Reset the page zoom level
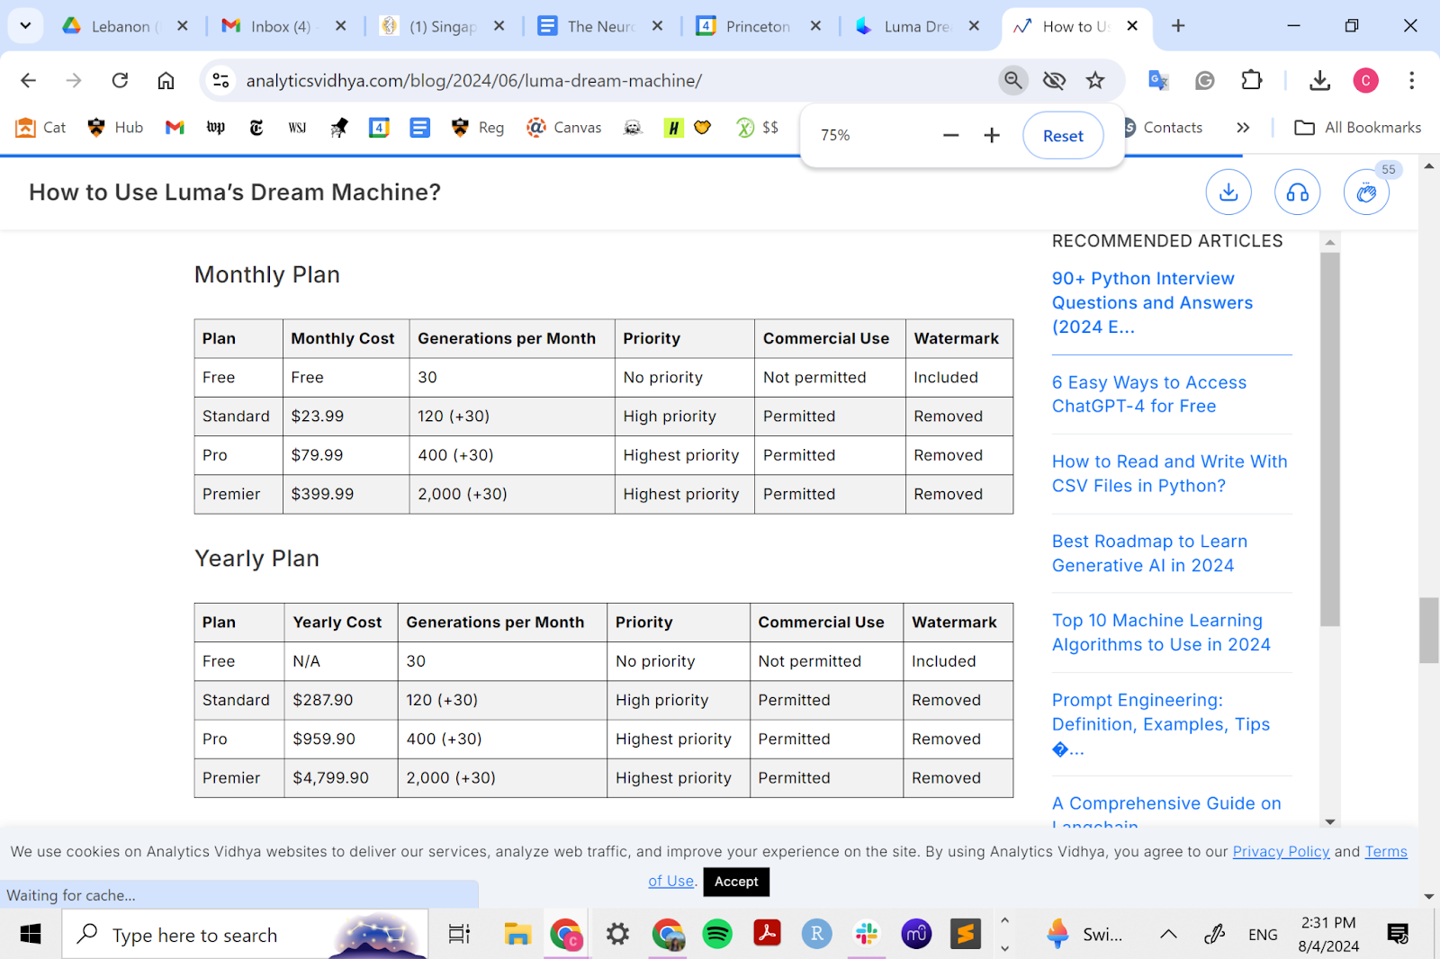This screenshot has width=1440, height=959. (1063, 136)
